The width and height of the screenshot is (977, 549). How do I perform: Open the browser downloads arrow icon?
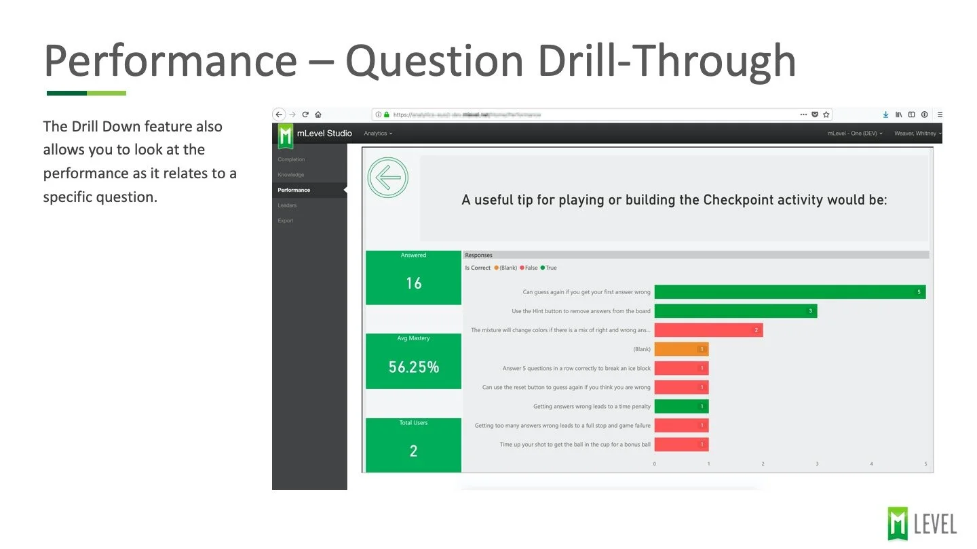pos(885,115)
